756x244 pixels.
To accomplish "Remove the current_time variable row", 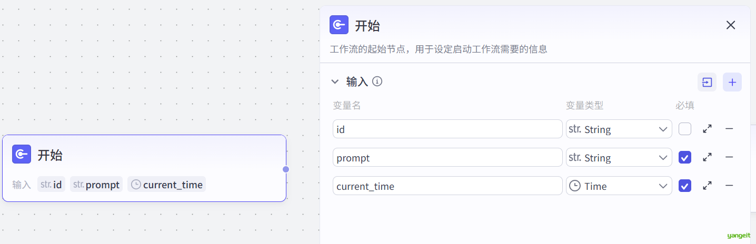I will pyautogui.click(x=729, y=186).
